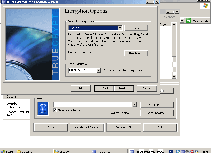211x153 pixels.
Task: Click the TrueCrypt volume icon beside path field
Action: [x=43, y=109]
